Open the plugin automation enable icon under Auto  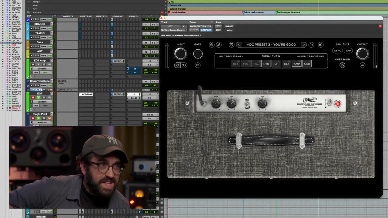click(218, 26)
